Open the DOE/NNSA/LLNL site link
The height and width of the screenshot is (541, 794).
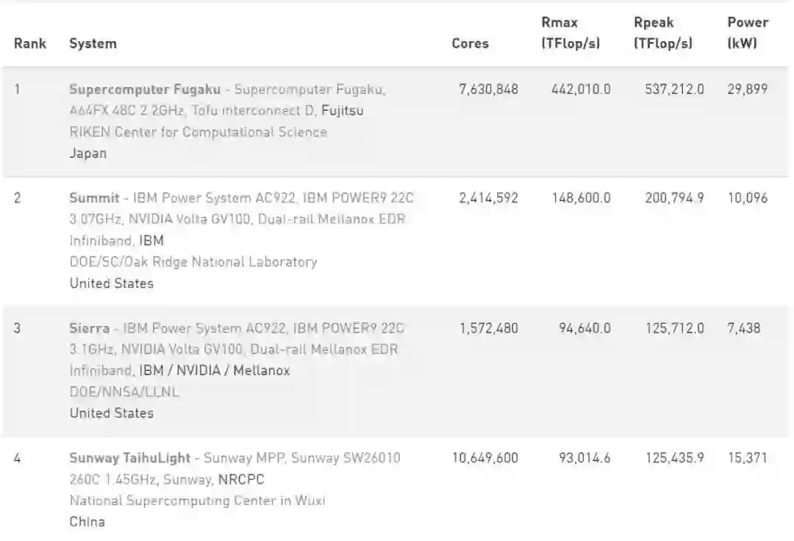[124, 392]
